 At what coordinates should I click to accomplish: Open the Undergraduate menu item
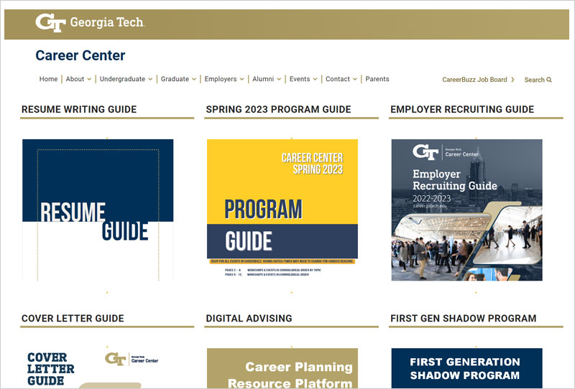(122, 79)
